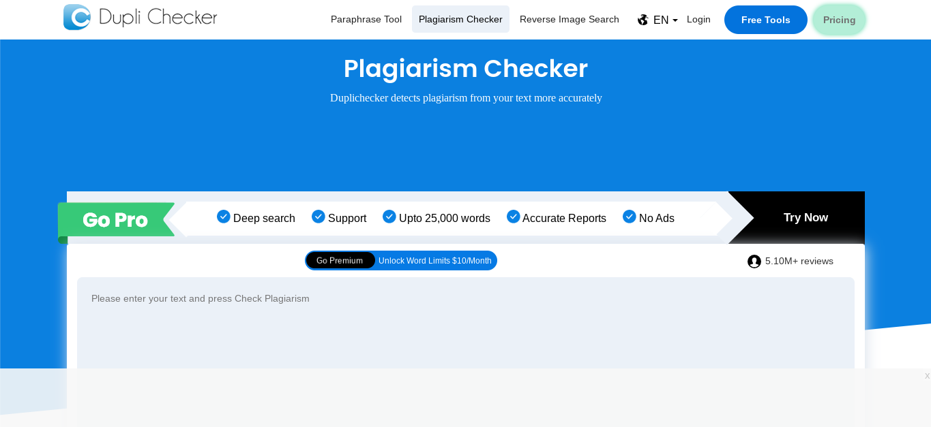Image resolution: width=931 pixels, height=427 pixels.
Task: Click the No Ads checkmark icon
Action: coord(630,217)
